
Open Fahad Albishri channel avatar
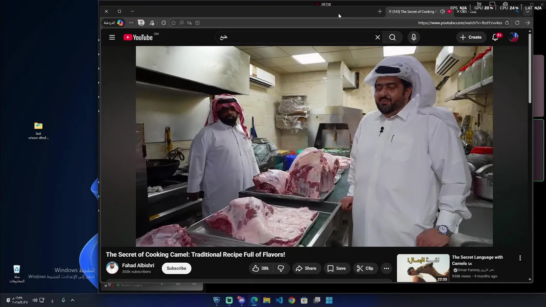tap(112, 268)
